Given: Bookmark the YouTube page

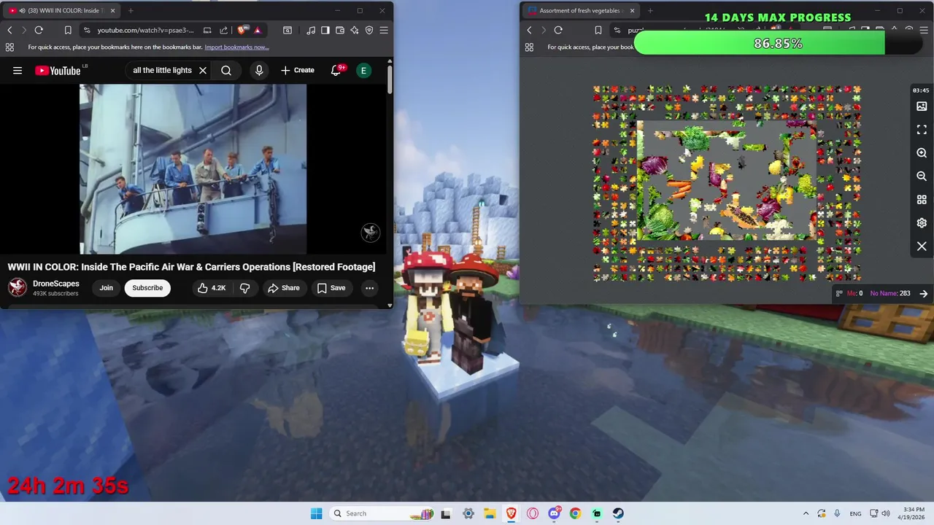Looking at the screenshot, I should pyautogui.click(x=68, y=30).
